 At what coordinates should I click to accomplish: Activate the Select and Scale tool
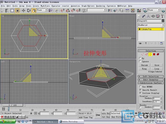coord(34,11)
